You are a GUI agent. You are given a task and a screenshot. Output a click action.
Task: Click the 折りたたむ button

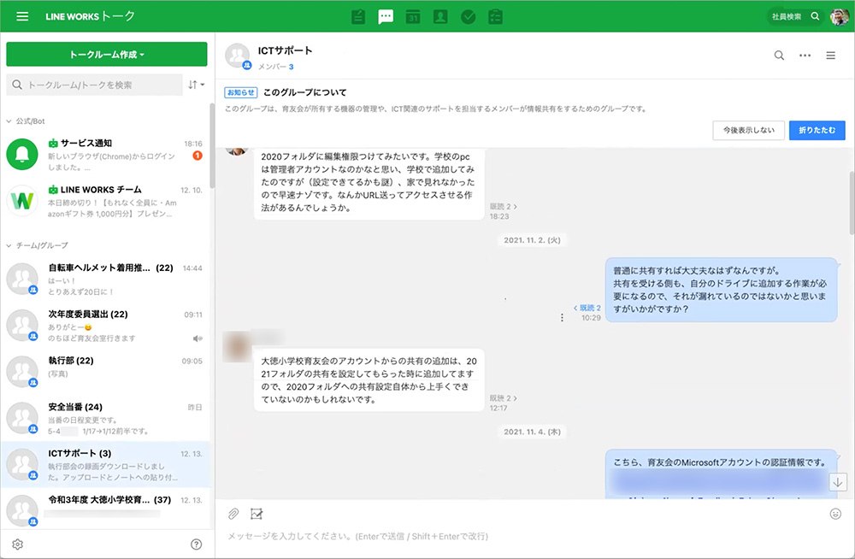click(817, 130)
